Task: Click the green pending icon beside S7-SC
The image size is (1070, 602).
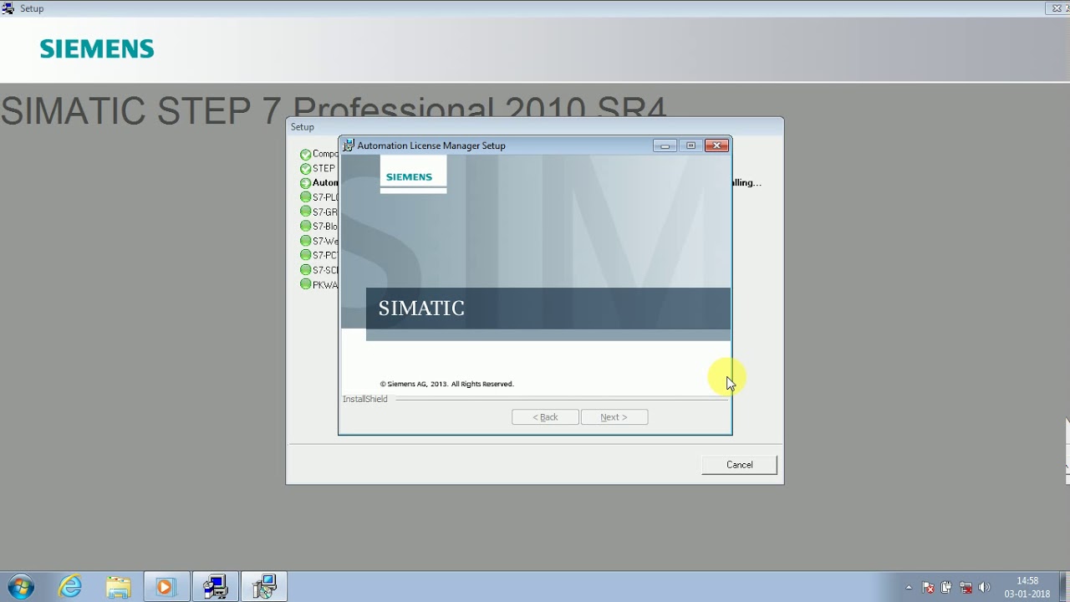Action: 306,270
